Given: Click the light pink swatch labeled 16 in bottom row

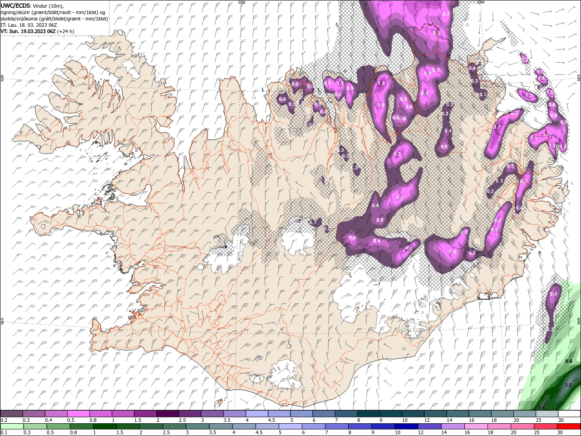Looking at the screenshot, I should pyautogui.click(x=476, y=426).
